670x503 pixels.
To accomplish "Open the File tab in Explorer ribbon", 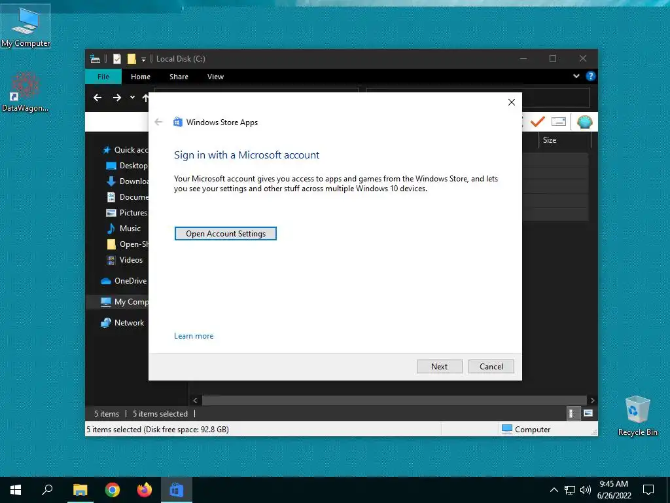I will click(103, 77).
